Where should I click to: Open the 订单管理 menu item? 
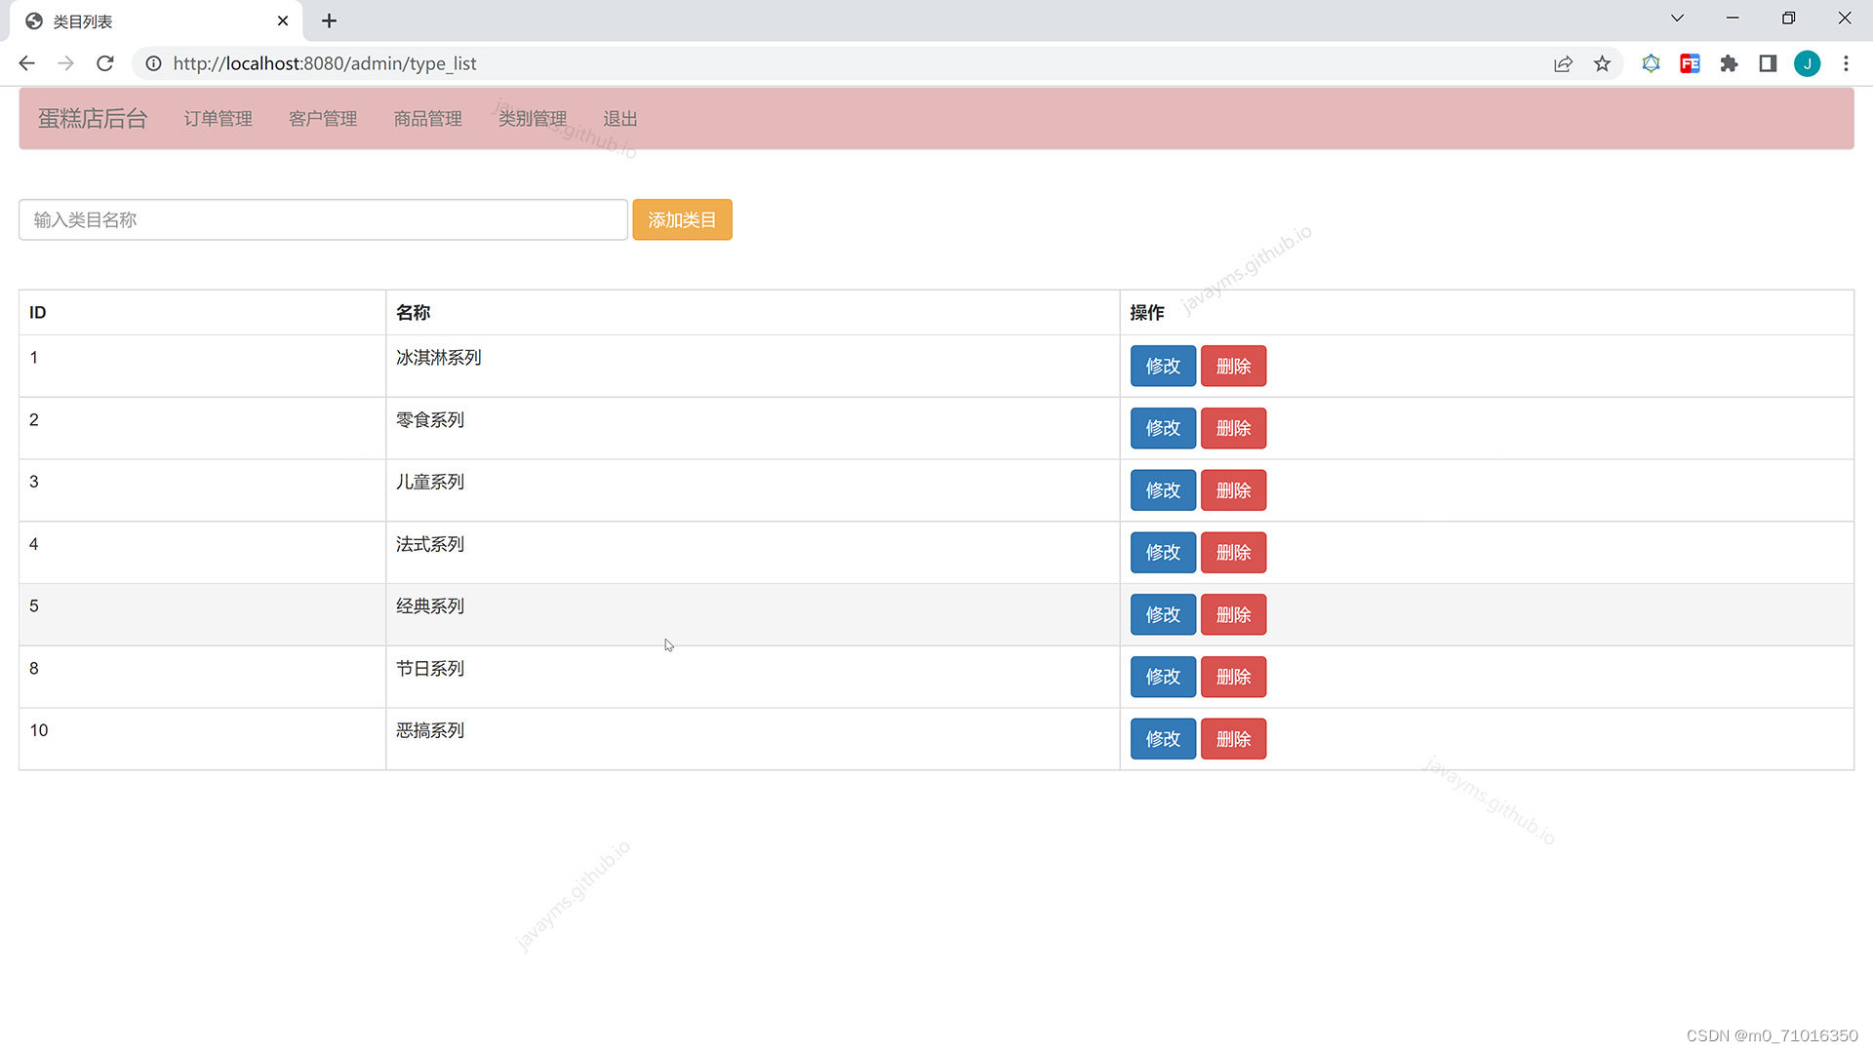(218, 118)
